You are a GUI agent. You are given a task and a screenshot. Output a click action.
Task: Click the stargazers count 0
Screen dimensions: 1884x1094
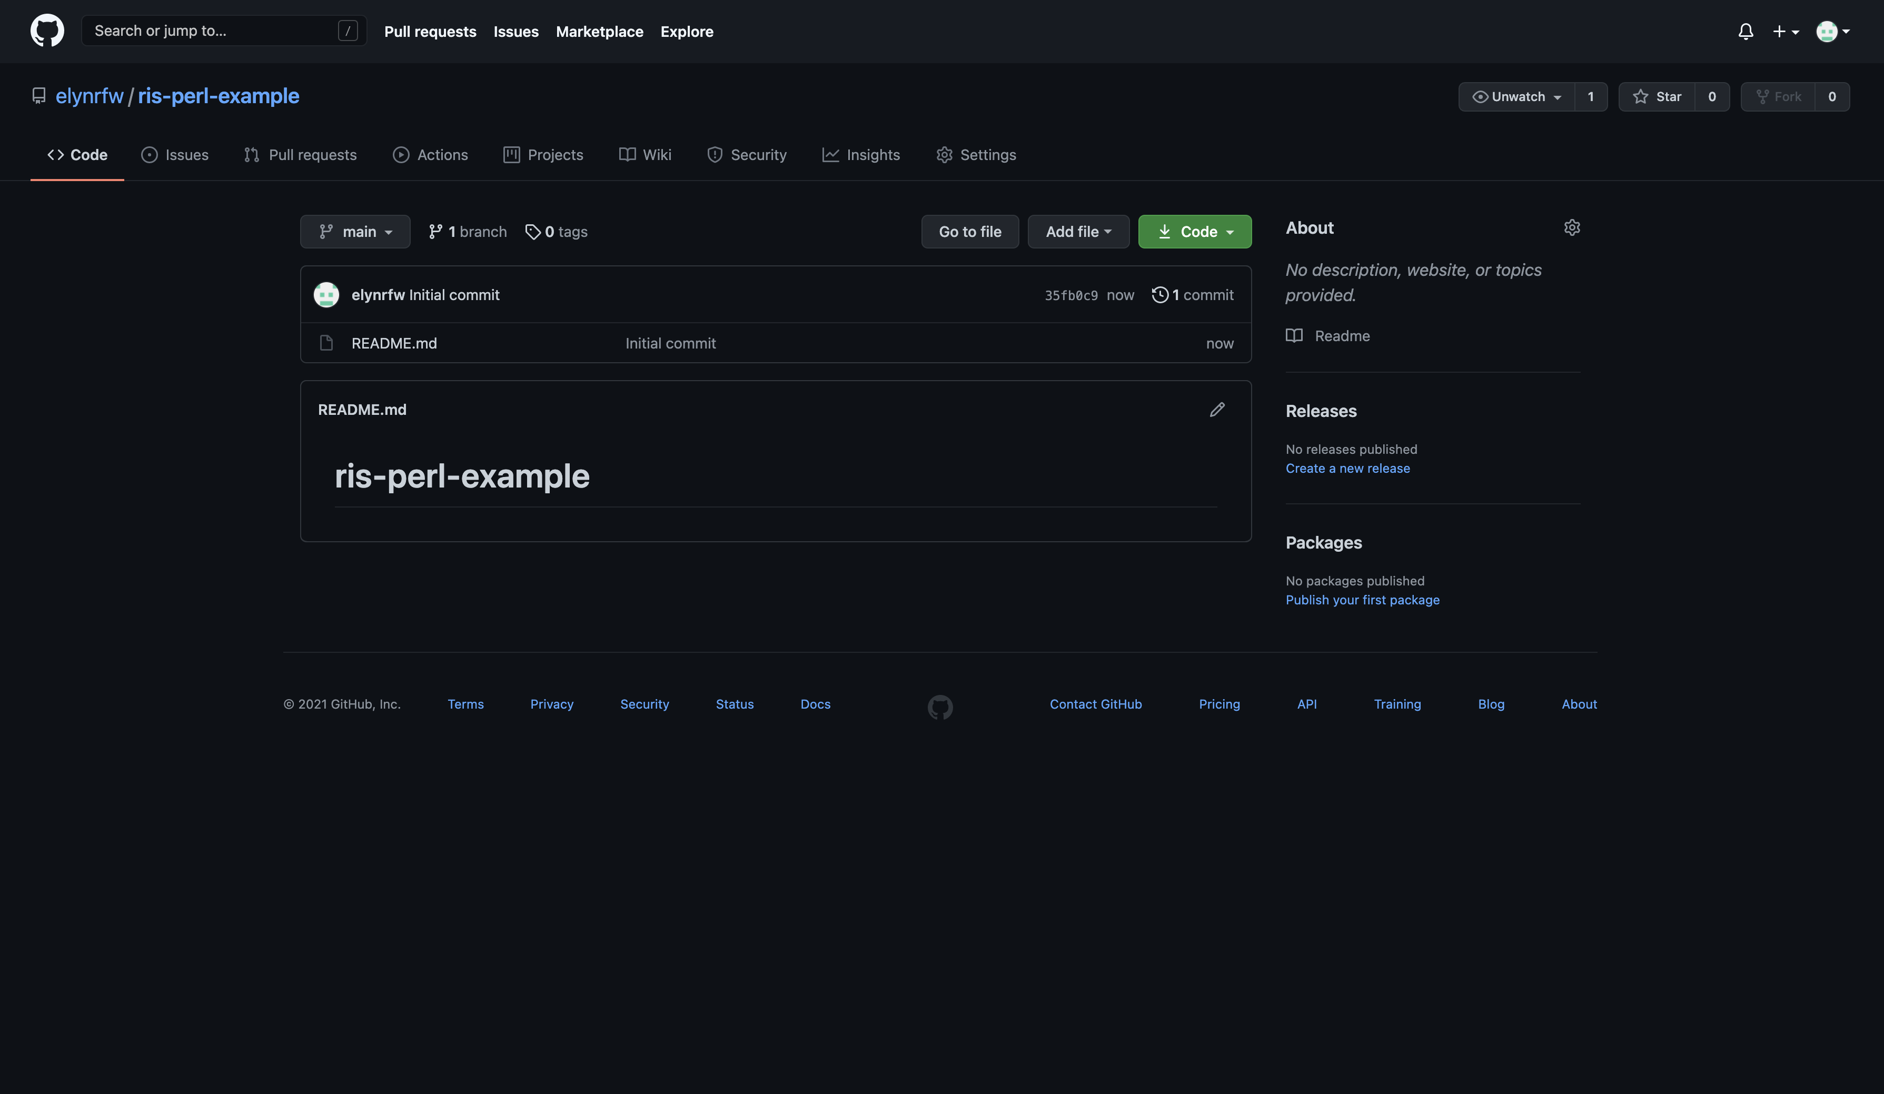(1712, 96)
